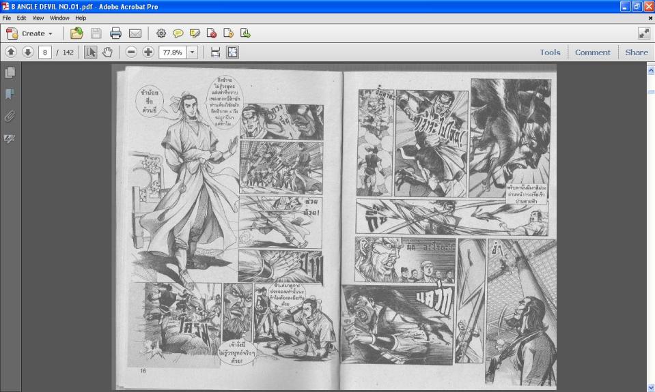Go to next page arrow

pyautogui.click(x=27, y=52)
